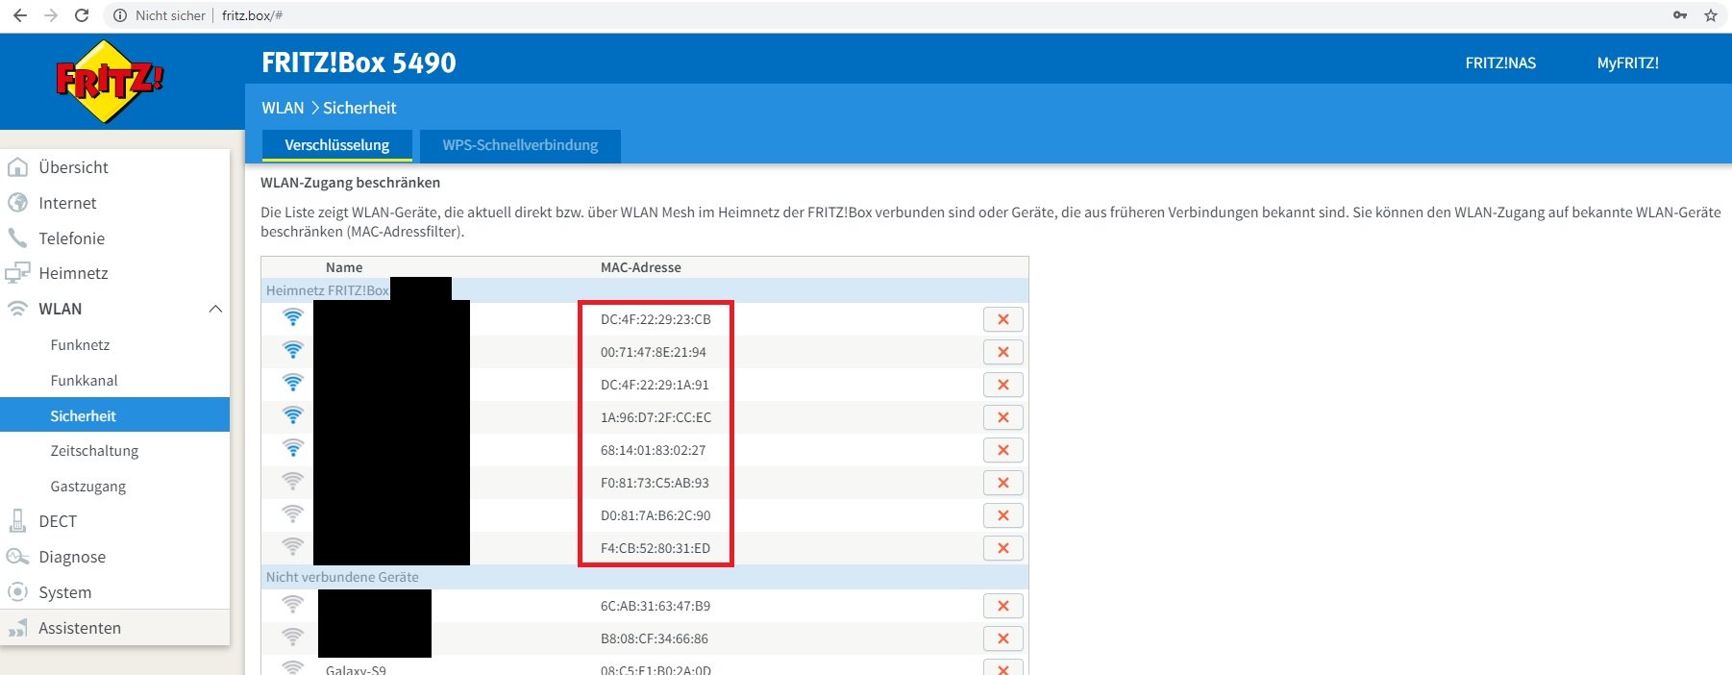Click MAC address 68:14:01:83:02:27
Viewport: 1732px width, 675px height.
654,450
